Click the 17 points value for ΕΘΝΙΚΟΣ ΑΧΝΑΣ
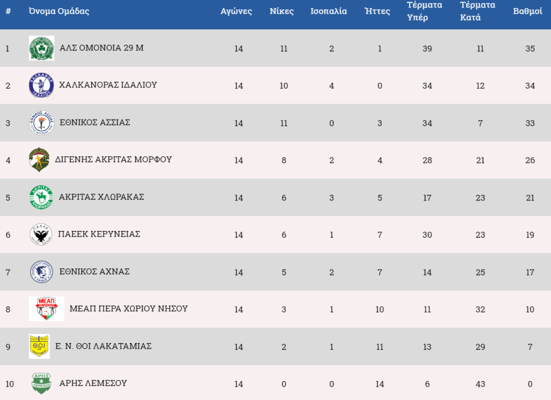The width and height of the screenshot is (551, 400). tap(530, 272)
